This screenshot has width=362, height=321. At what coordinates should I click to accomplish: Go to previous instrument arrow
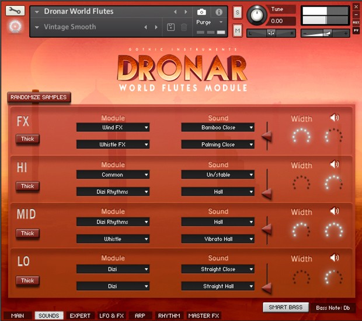(x=175, y=12)
